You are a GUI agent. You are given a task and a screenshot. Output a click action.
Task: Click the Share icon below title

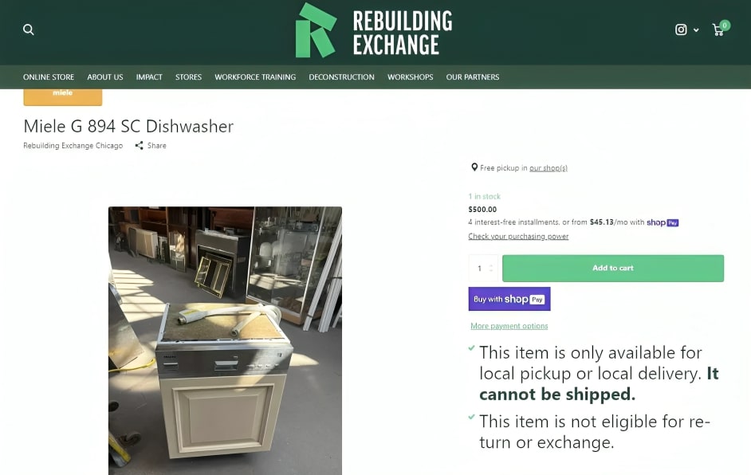139,146
